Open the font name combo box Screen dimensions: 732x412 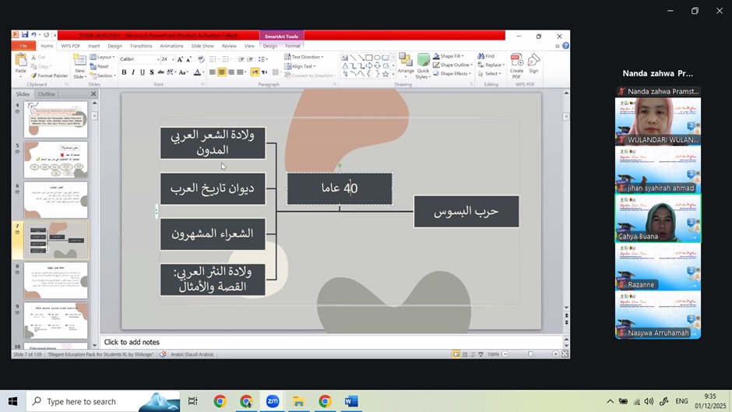(x=138, y=59)
